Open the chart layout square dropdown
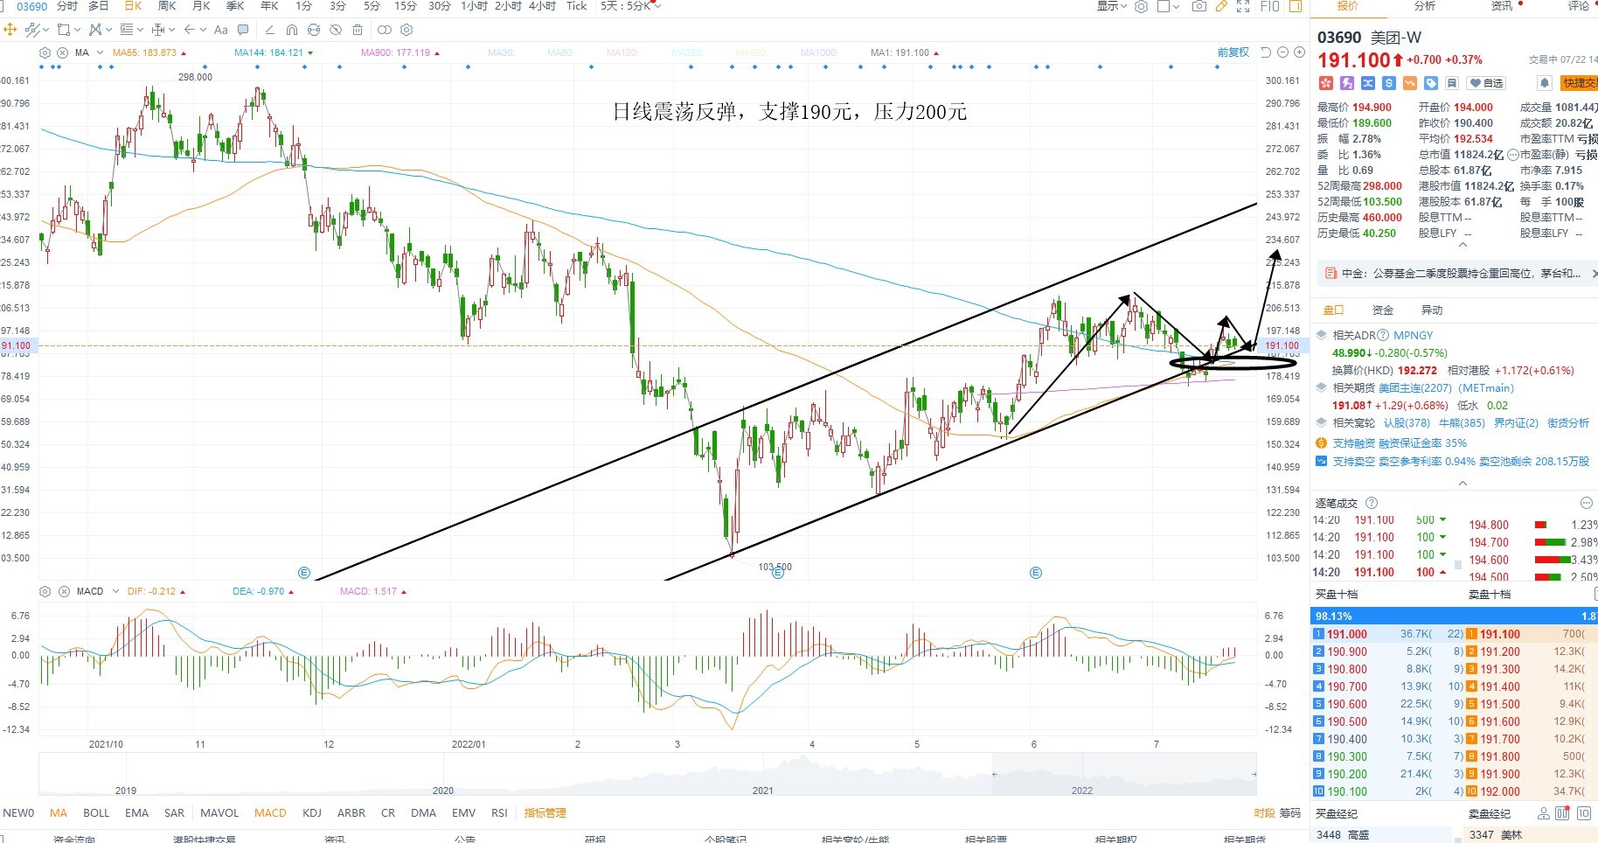 click(1169, 6)
